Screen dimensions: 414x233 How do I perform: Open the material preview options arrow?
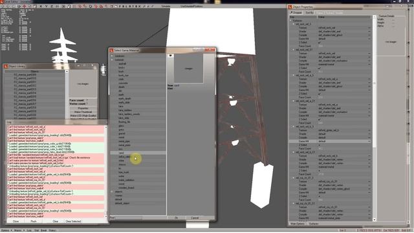170,56
